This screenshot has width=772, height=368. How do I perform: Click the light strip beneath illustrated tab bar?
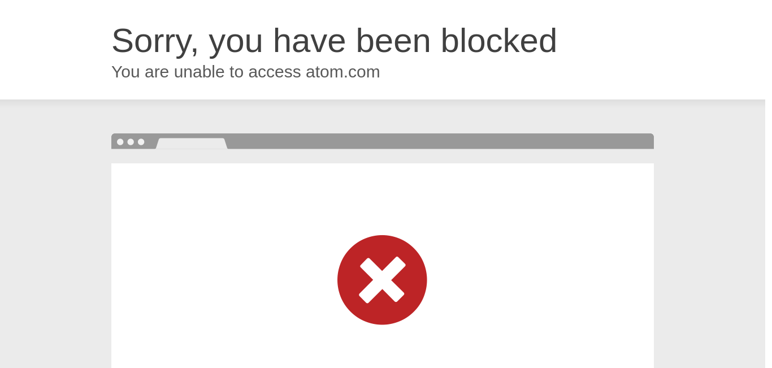pyautogui.click(x=382, y=157)
